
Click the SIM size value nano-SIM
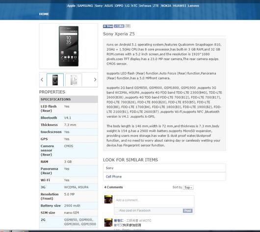pyautogui.click(x=72, y=213)
